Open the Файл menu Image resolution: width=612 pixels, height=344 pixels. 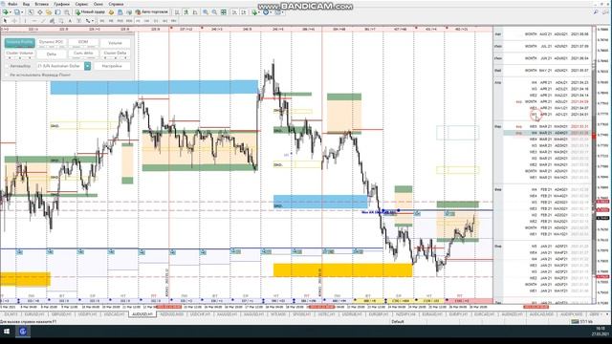(12, 4)
